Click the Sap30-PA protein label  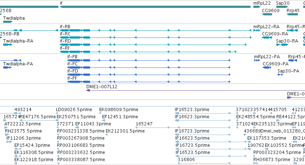click(288, 71)
